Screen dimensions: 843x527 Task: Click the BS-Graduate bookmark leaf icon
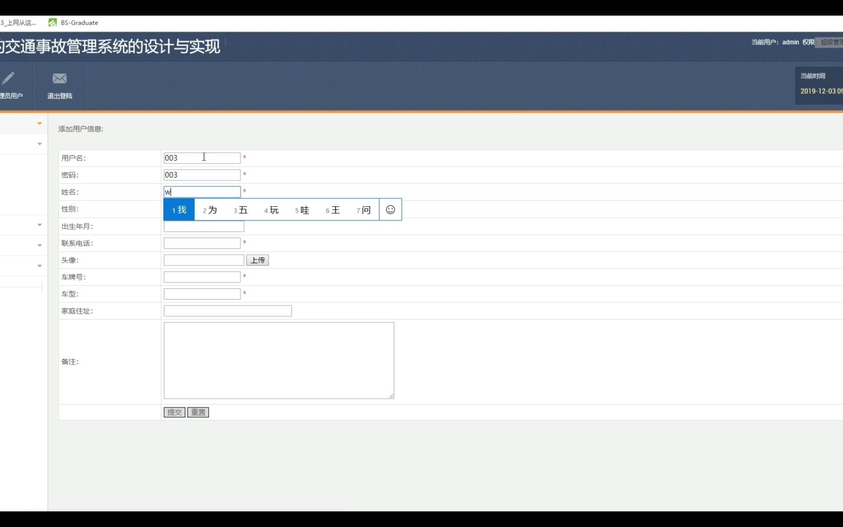(x=53, y=22)
